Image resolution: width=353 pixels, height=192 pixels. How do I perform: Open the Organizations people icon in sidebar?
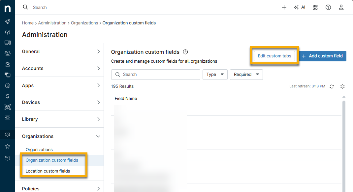[x=7, y=53]
